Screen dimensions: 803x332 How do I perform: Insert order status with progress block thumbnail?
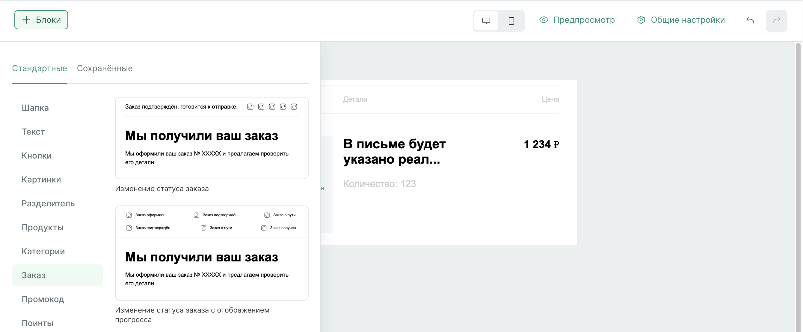point(212,253)
